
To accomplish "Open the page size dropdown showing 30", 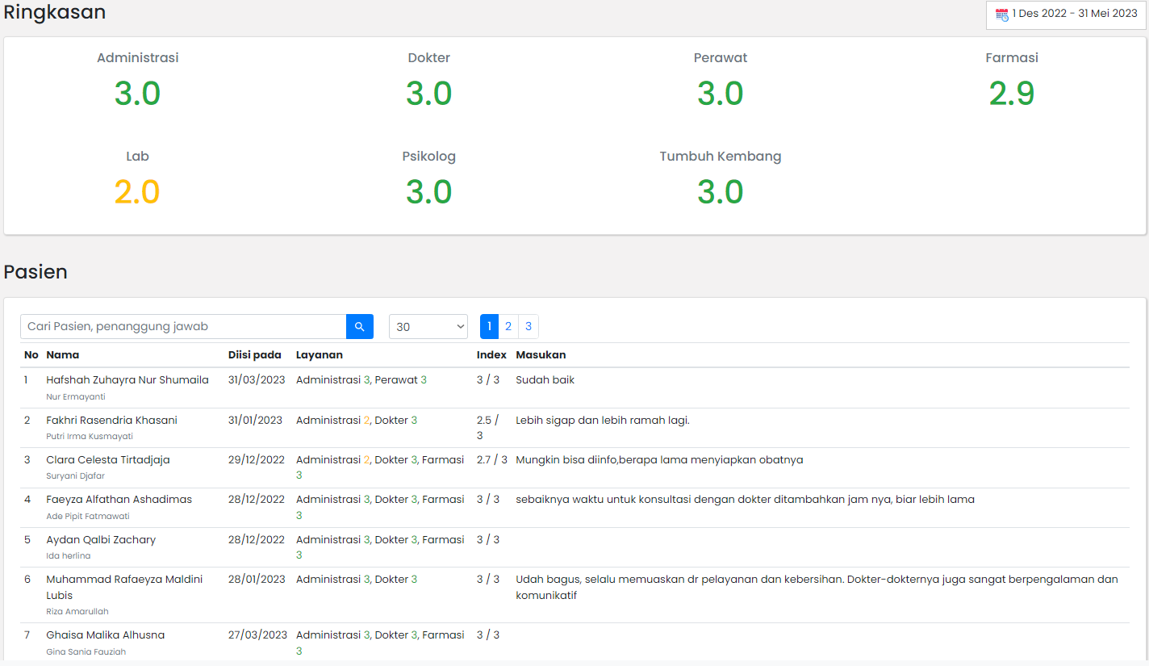I will [x=428, y=326].
